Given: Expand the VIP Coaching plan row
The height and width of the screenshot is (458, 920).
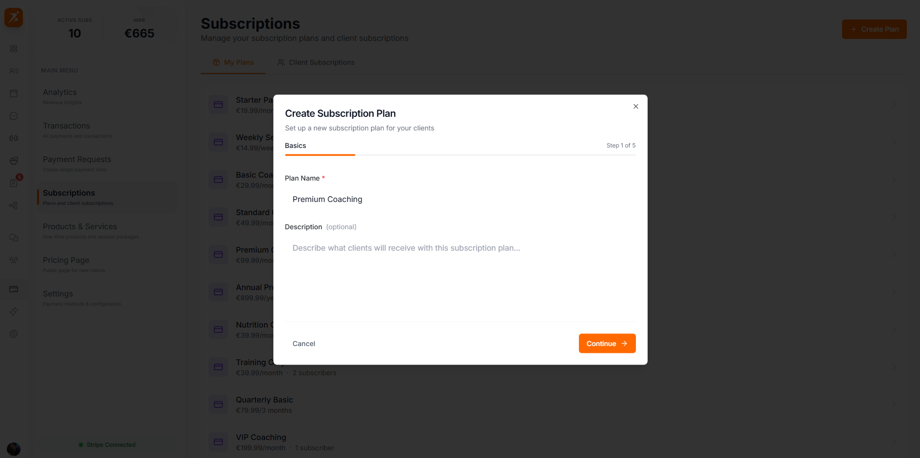Looking at the screenshot, I should point(894,442).
